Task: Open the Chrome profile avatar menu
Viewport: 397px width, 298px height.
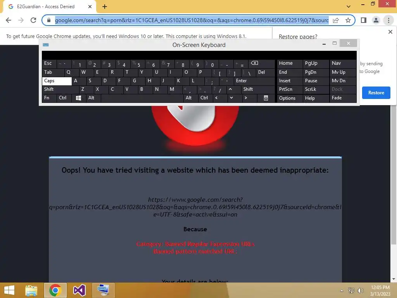Action: pos(376,20)
